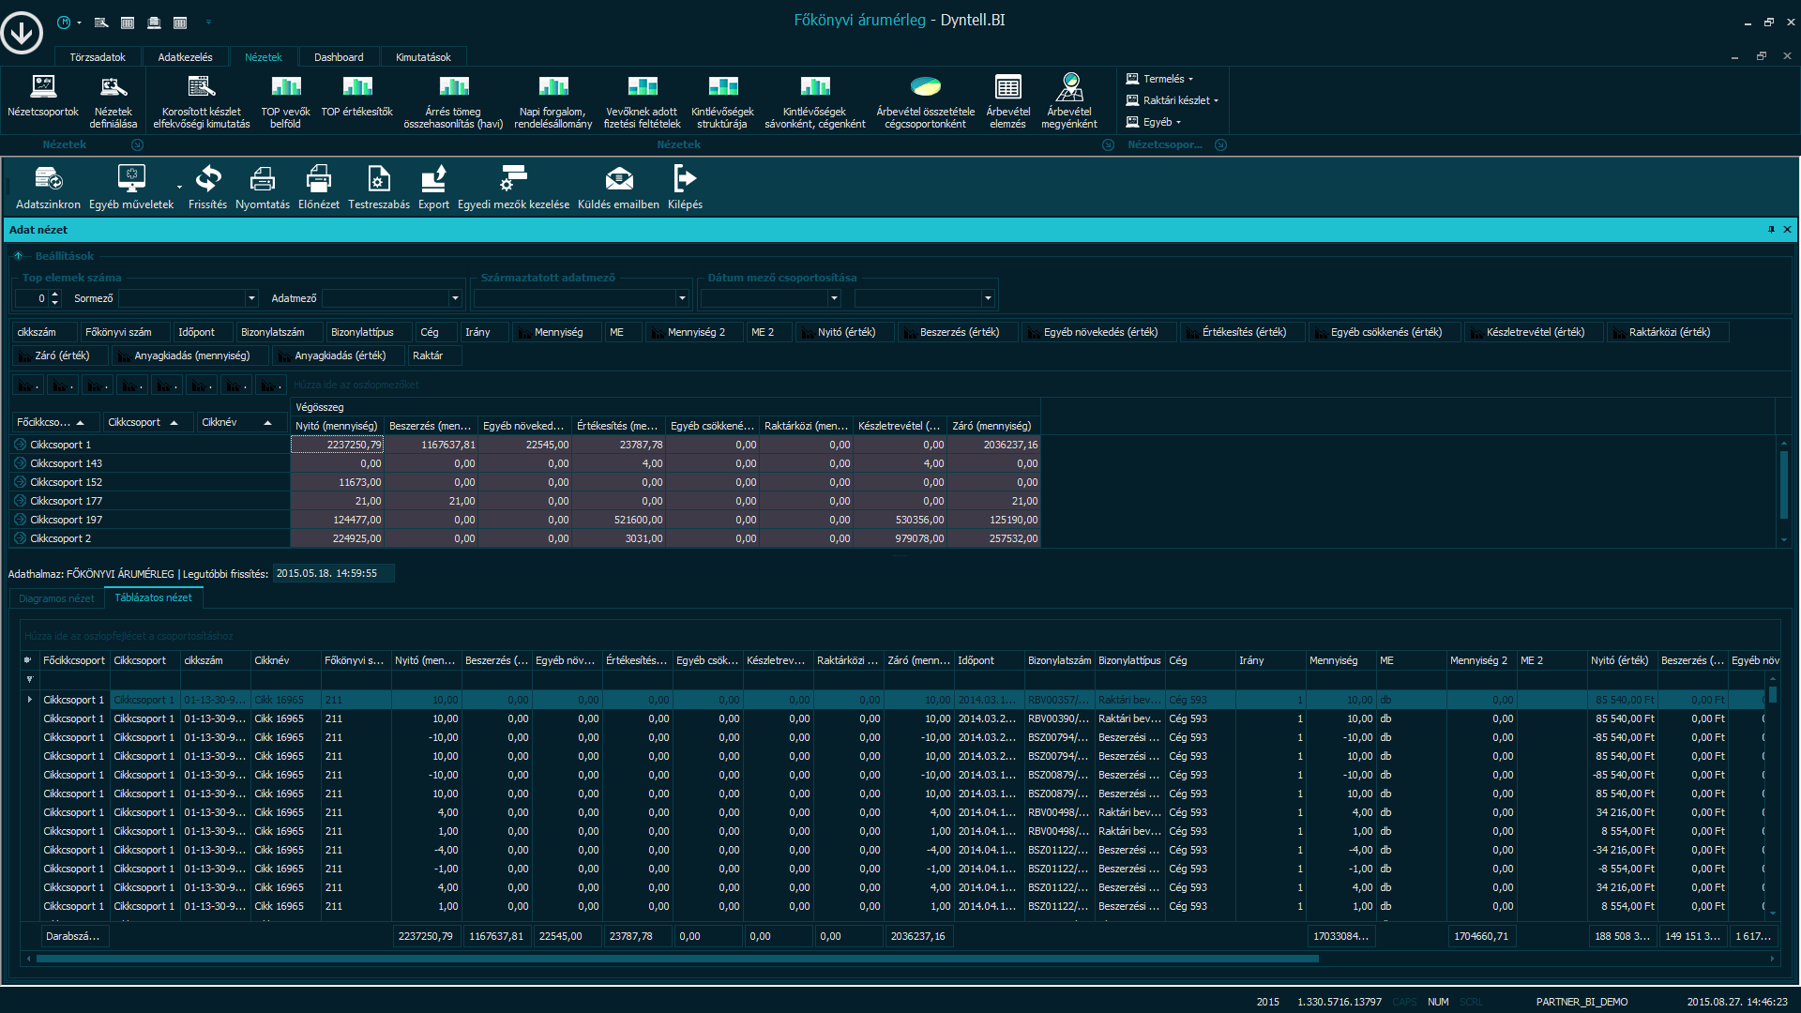This screenshot has height=1013, width=1801.
Task: Open the Nézetcsoportok view groups tool
Action: (43, 97)
